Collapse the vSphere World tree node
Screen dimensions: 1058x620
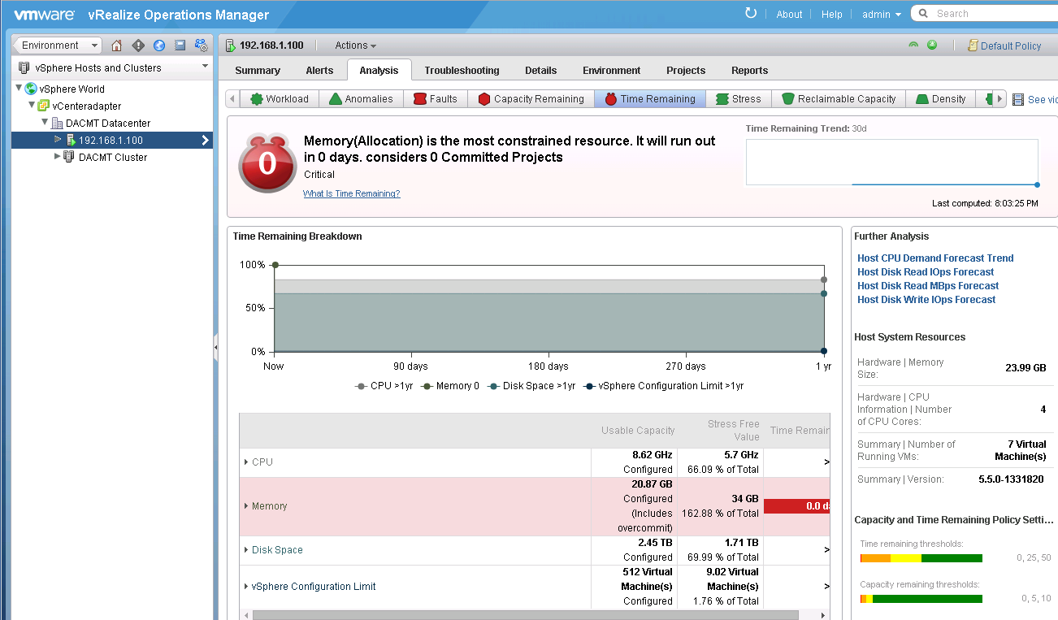pos(19,88)
